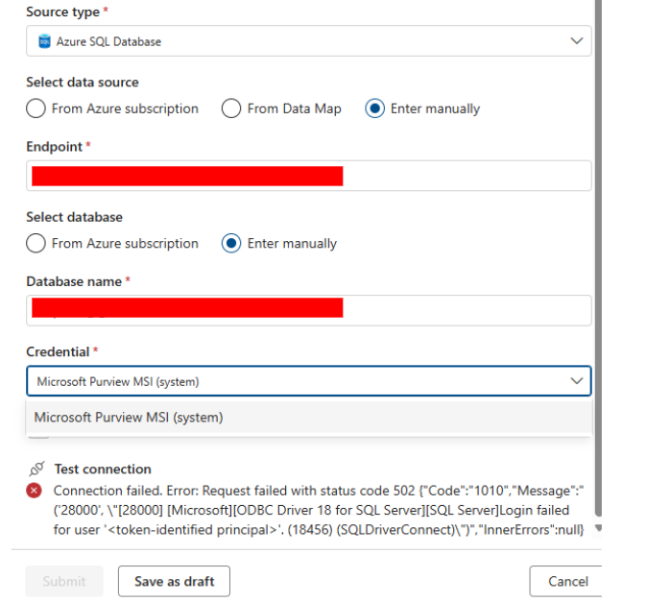Select data source Enter manually radio
This screenshot has height=602, width=670.
pos(374,108)
